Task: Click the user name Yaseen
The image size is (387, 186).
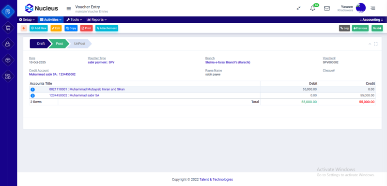Action: click(x=347, y=7)
